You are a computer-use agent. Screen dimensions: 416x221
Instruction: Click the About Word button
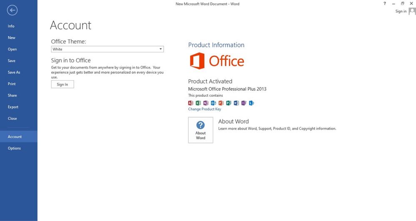pos(201,130)
